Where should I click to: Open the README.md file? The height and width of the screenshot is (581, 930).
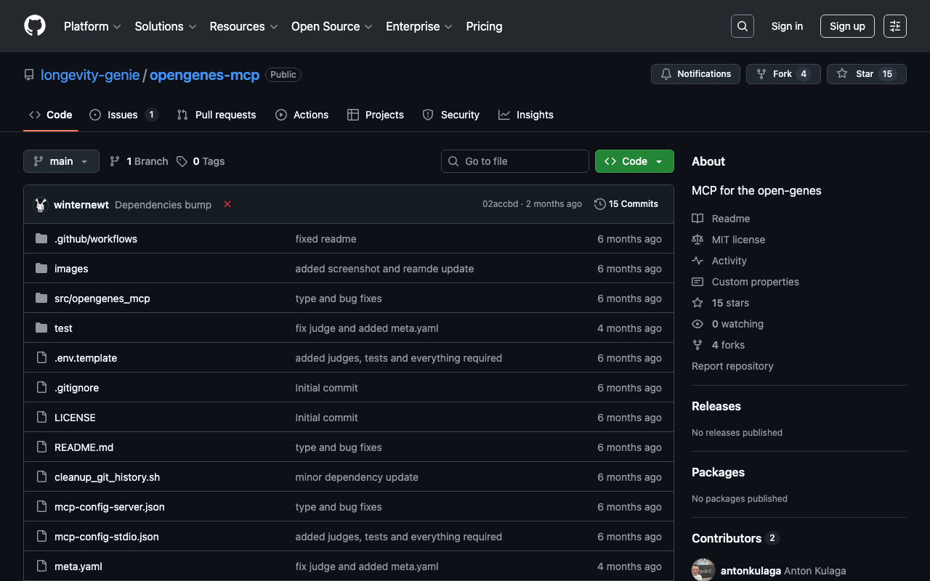pyautogui.click(x=84, y=447)
